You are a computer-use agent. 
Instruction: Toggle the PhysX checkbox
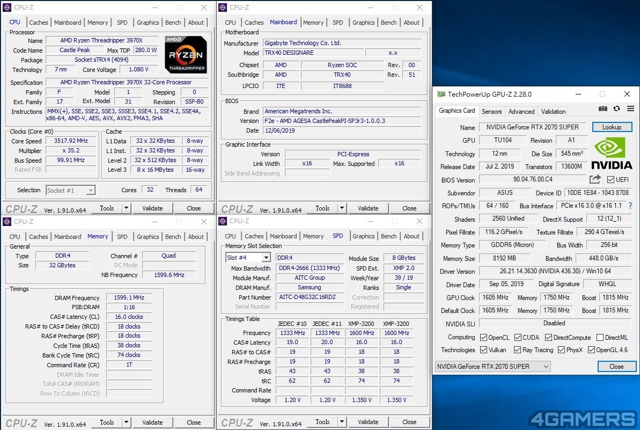pyautogui.click(x=562, y=350)
